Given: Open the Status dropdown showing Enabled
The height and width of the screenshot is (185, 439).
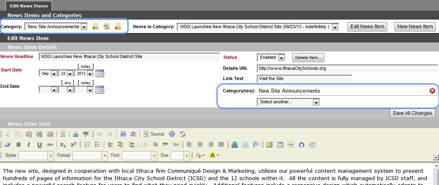Looking at the screenshot, I should [x=271, y=57].
